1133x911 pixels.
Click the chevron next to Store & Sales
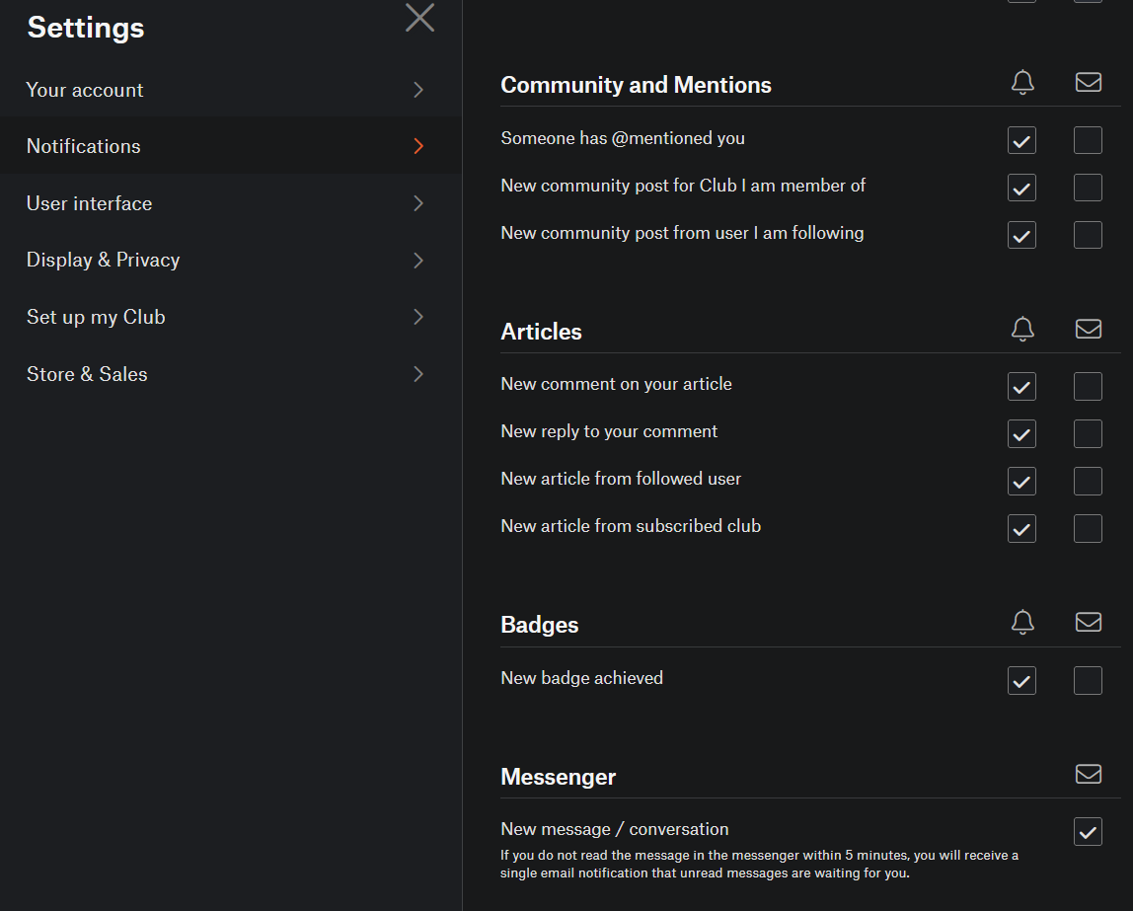[x=418, y=374]
